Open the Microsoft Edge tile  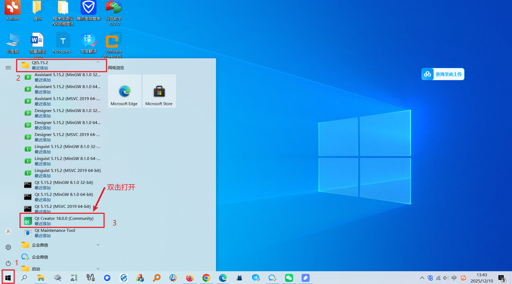(125, 91)
